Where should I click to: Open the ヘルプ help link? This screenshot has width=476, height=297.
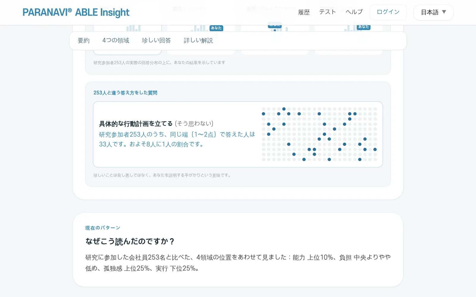coord(354,12)
